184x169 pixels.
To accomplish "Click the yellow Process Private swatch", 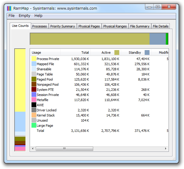I will pos(34,59).
